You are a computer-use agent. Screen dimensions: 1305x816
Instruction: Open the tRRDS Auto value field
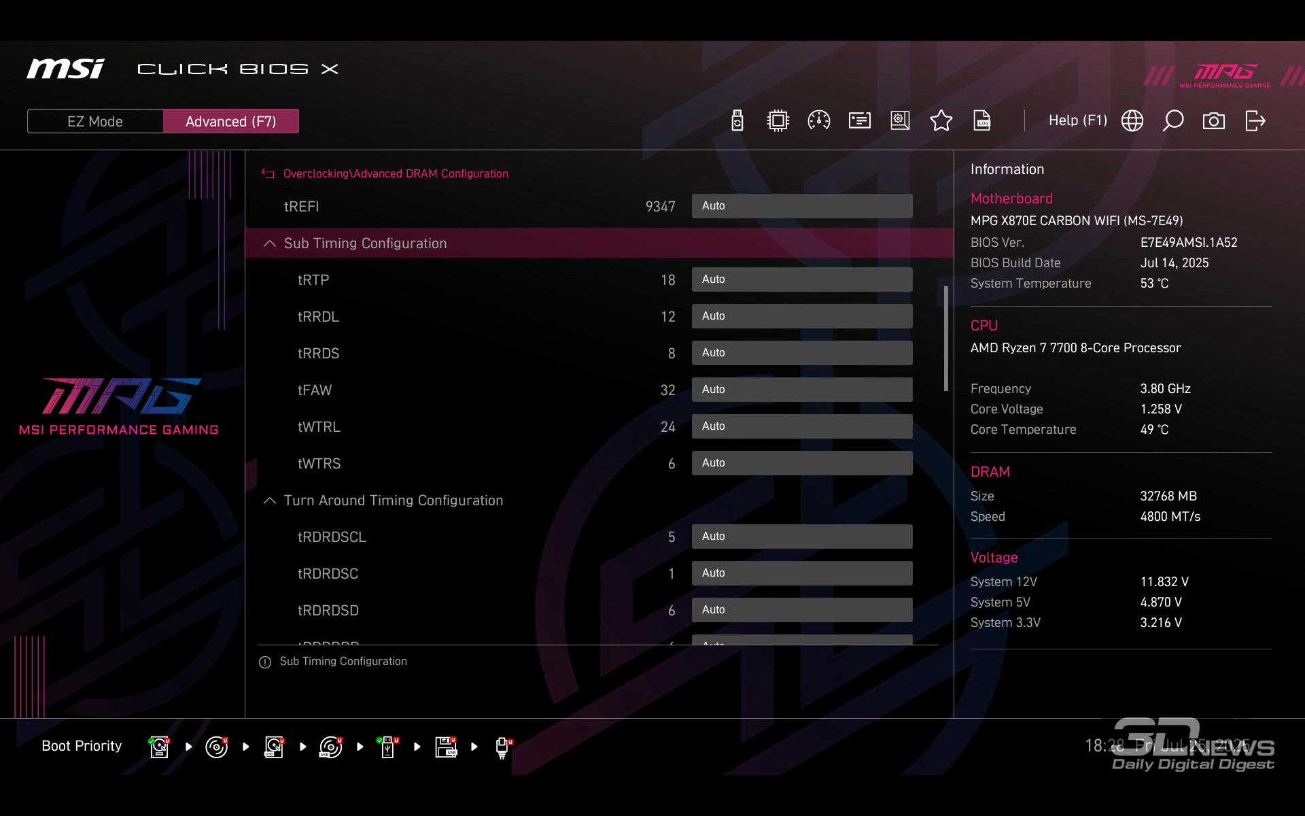802,353
